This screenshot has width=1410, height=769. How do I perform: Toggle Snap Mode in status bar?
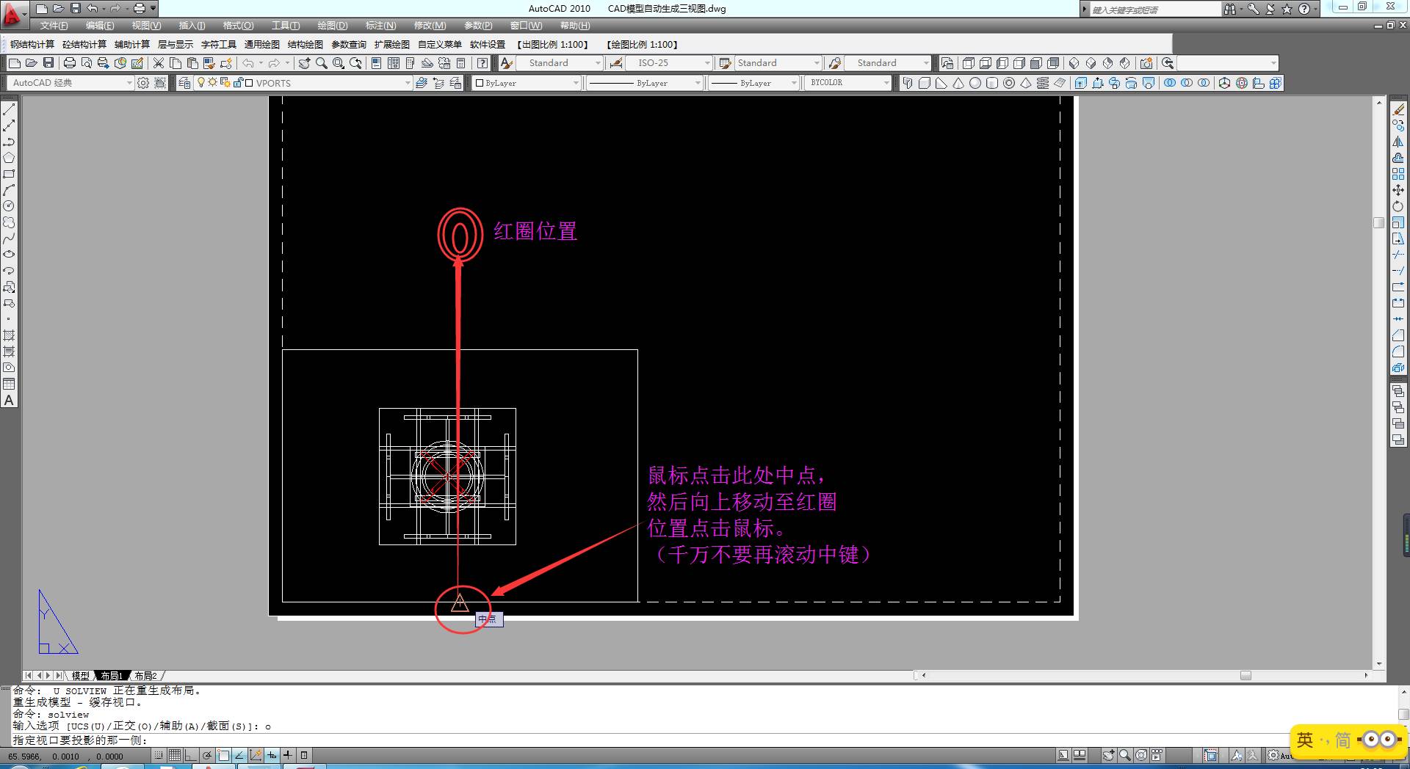coord(159,755)
